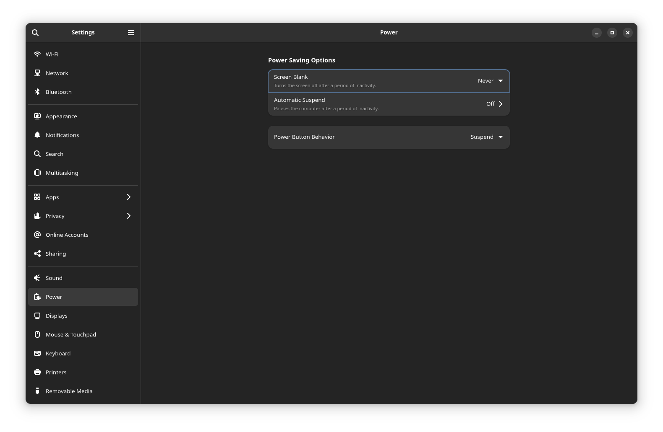
Task: Open Online Accounts panel label
Action: click(x=67, y=235)
